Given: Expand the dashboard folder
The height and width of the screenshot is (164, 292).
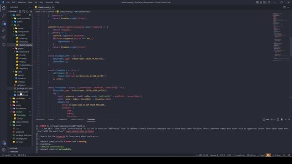Looking at the screenshot, I should (x=24, y=51).
